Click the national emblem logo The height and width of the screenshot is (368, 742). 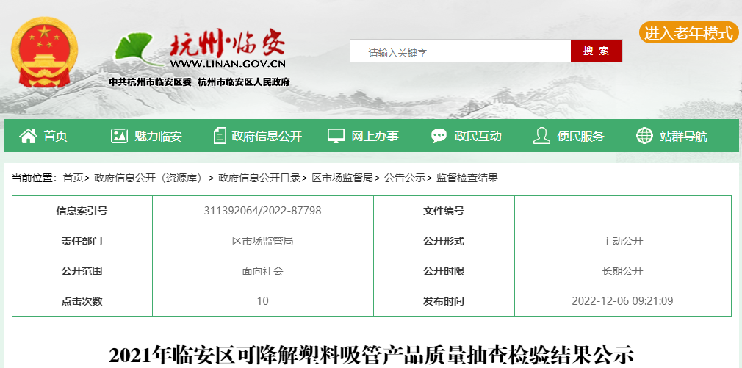pyautogui.click(x=44, y=53)
